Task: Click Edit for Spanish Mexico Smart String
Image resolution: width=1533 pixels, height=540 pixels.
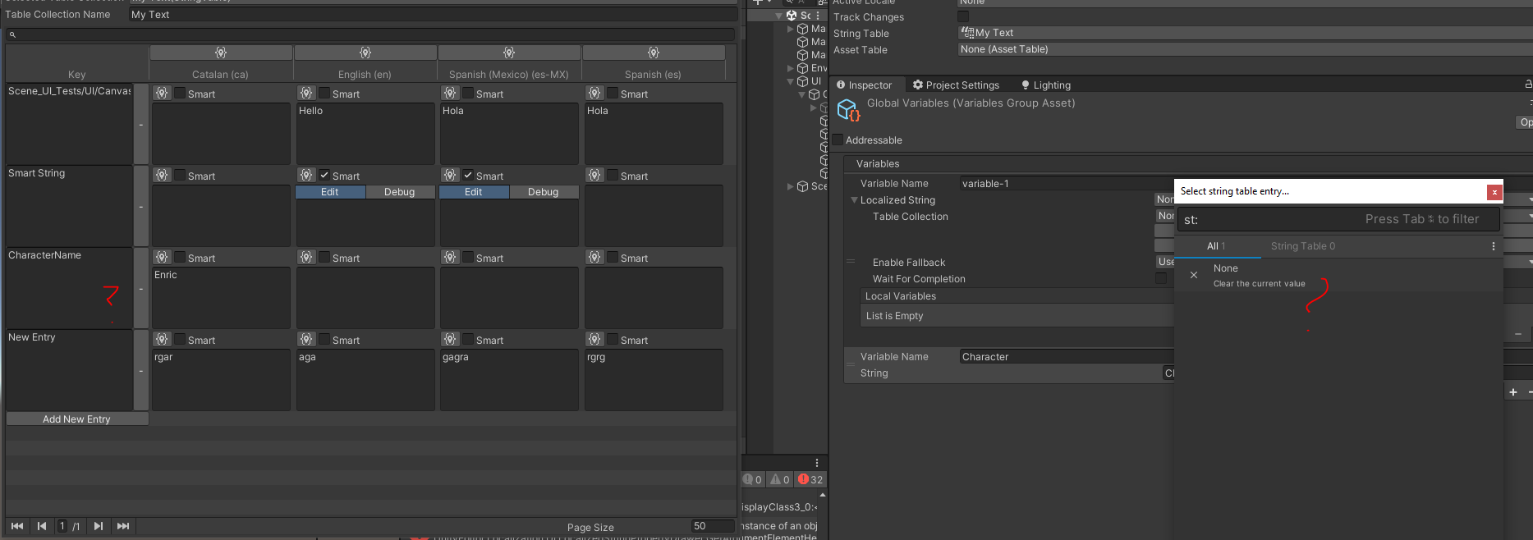Action: coord(474,192)
